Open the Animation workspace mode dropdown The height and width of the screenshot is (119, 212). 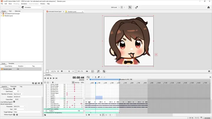tap(32, 7)
